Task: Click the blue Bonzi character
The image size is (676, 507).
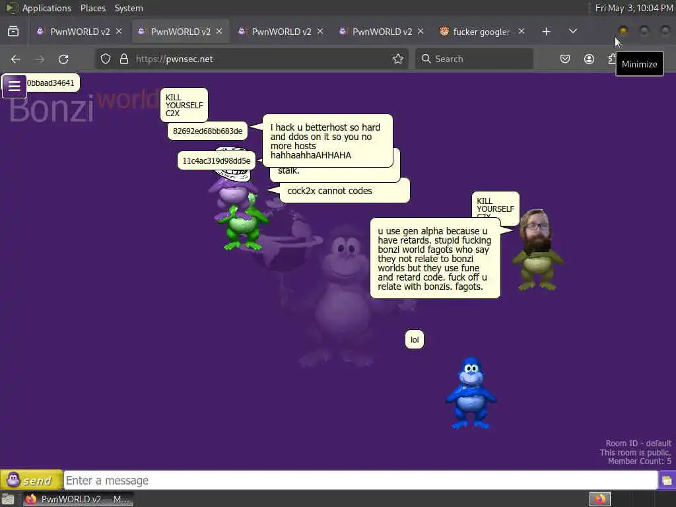Action: [471, 393]
